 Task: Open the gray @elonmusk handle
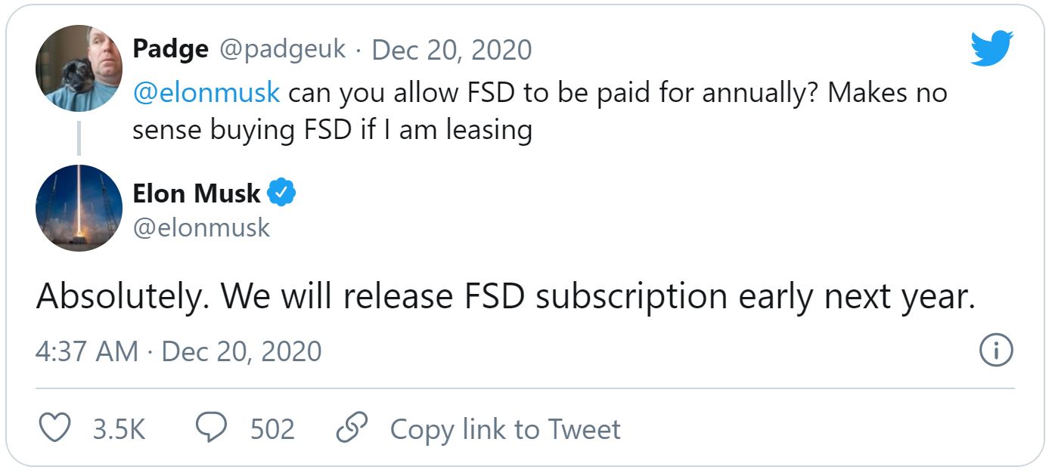coord(201,227)
